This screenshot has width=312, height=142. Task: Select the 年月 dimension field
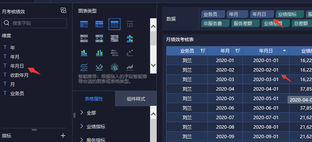click(x=15, y=57)
